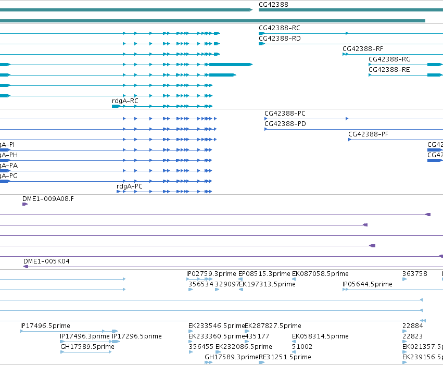Select EK233546.5prime EST label
This screenshot has width=443, height=365.
click(217, 326)
